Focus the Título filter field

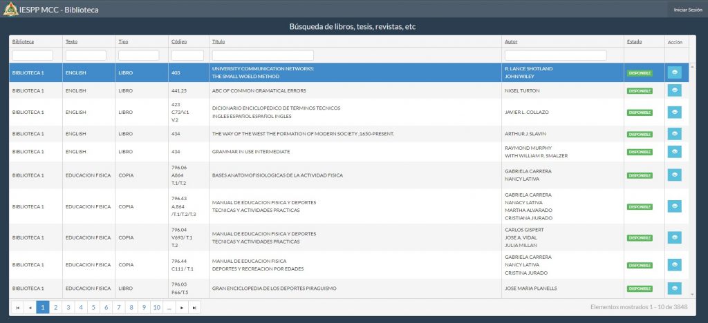(263, 55)
